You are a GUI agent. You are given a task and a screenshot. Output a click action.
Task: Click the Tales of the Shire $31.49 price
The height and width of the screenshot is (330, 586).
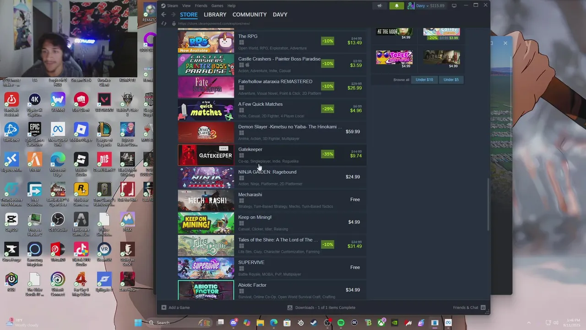tap(354, 246)
